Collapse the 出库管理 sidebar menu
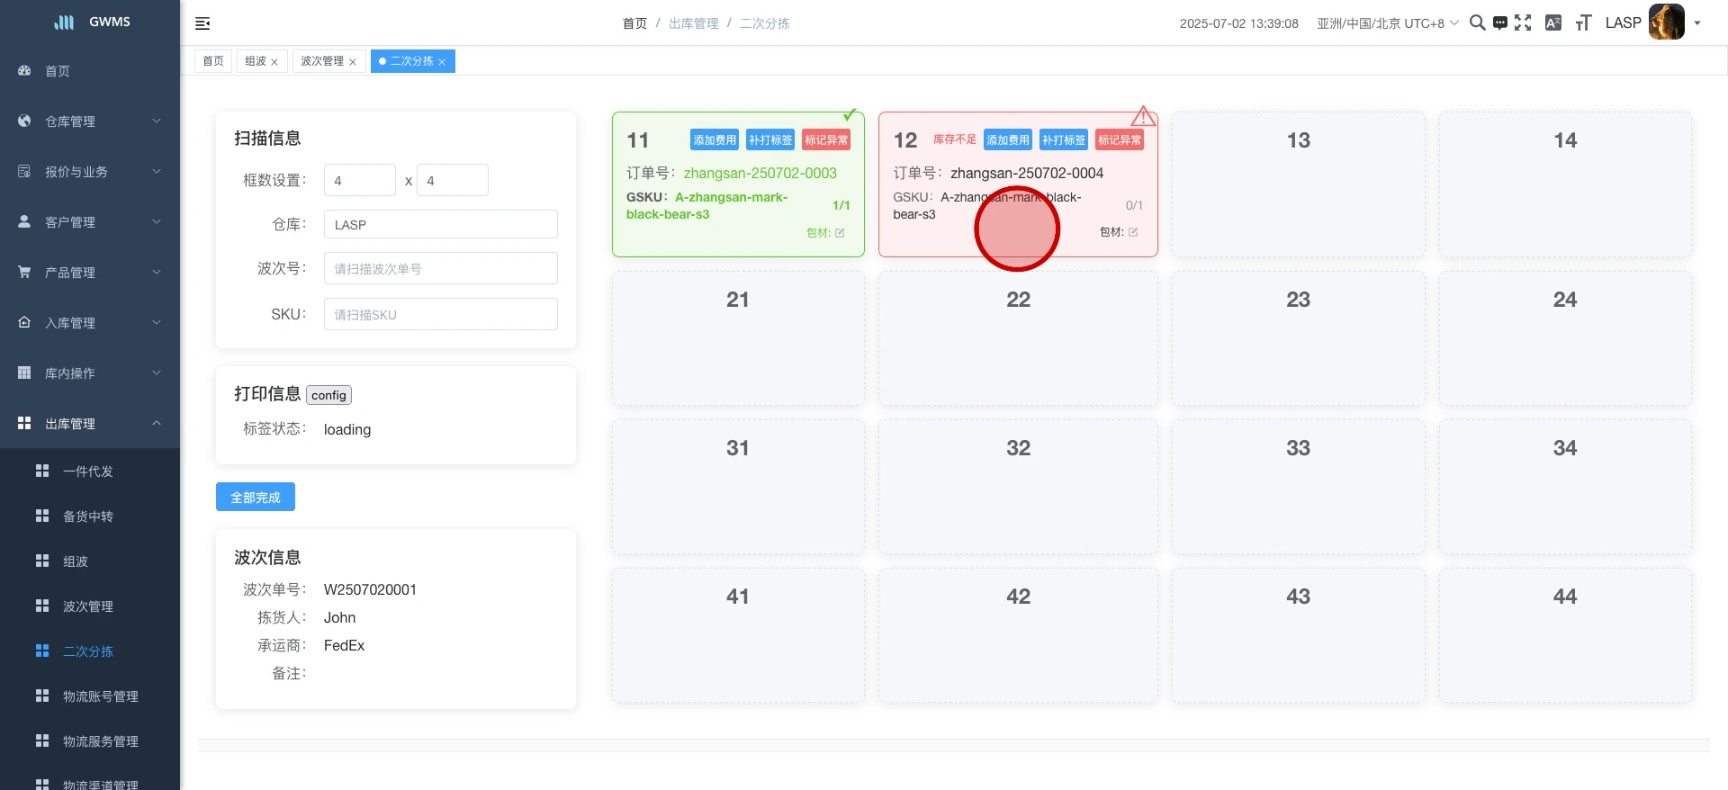This screenshot has height=790, width=1728. coord(90,424)
